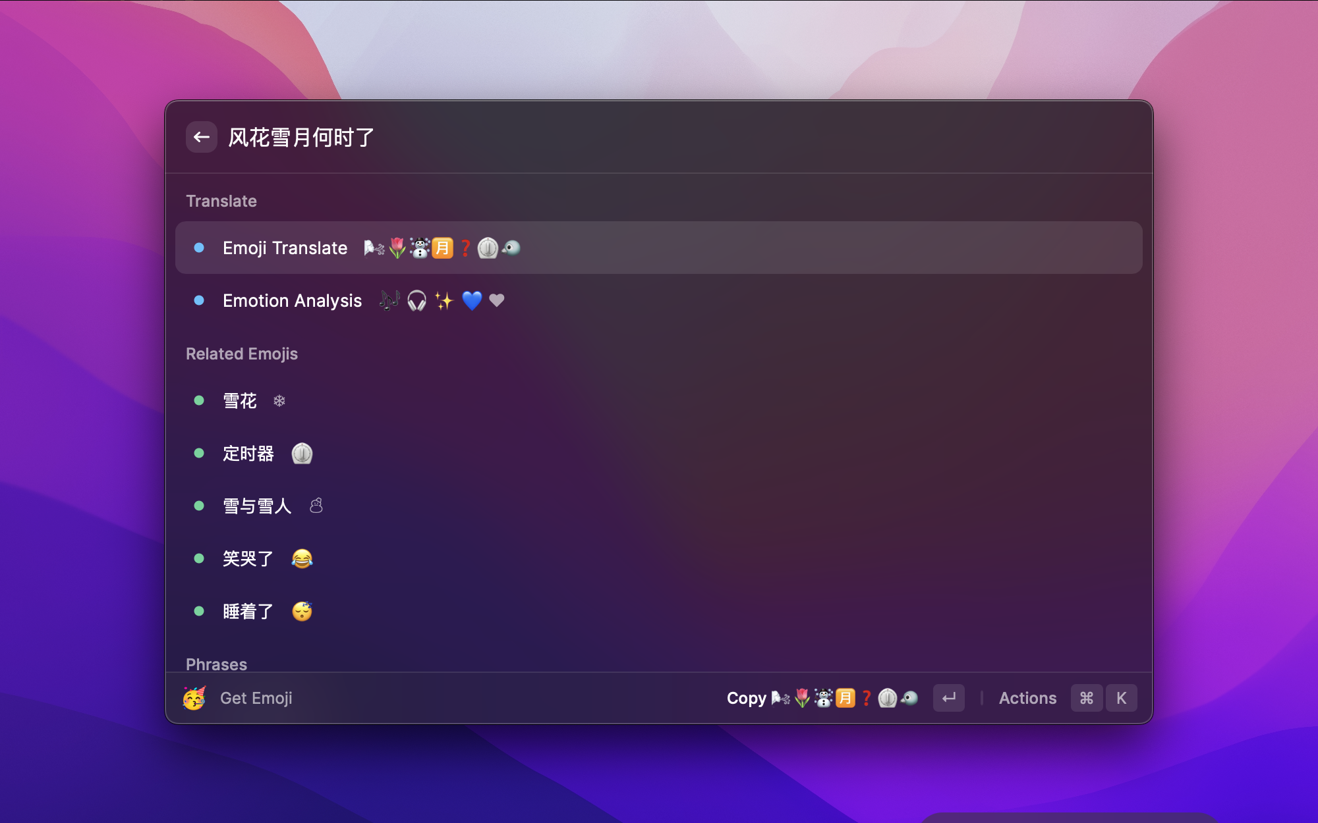This screenshot has height=823, width=1318.
Task: Click the K key shortcut badge
Action: [1122, 698]
